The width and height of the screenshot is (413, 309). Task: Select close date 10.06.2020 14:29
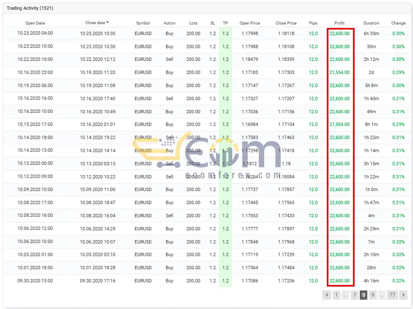click(x=98, y=229)
